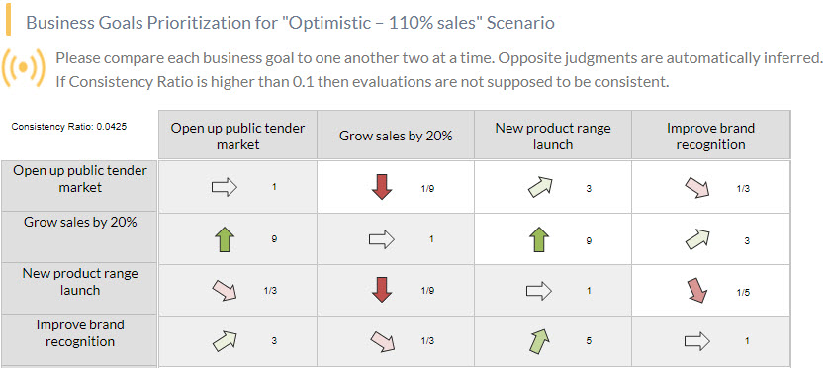
Task: Click green up arrow for Grow sales vs Open up public tender
Action: [225, 239]
